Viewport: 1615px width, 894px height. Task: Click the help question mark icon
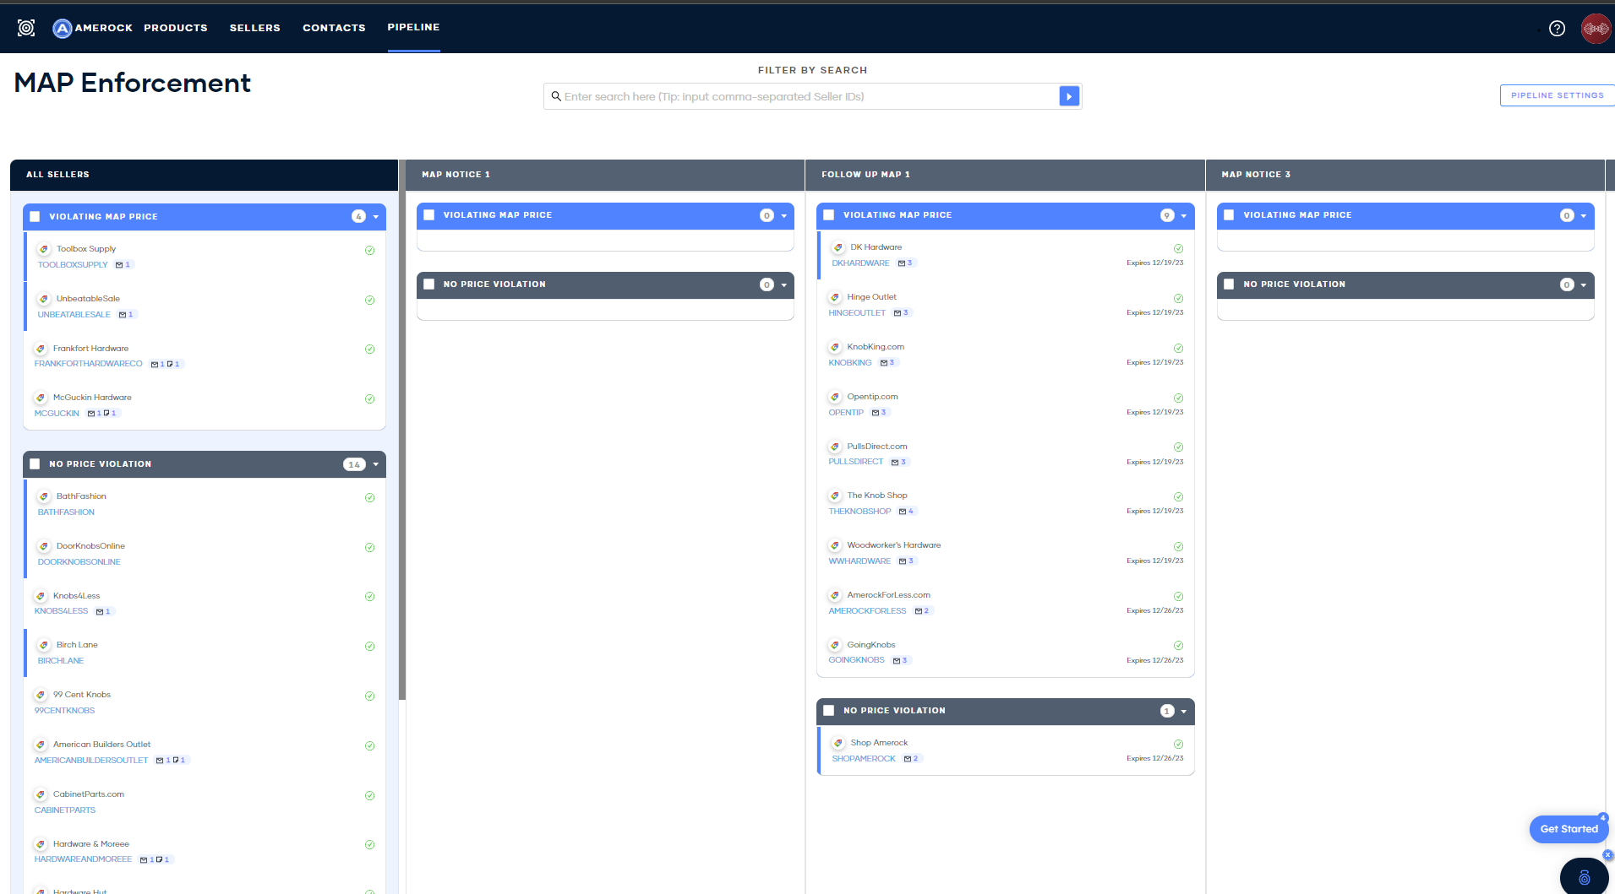[x=1557, y=29]
